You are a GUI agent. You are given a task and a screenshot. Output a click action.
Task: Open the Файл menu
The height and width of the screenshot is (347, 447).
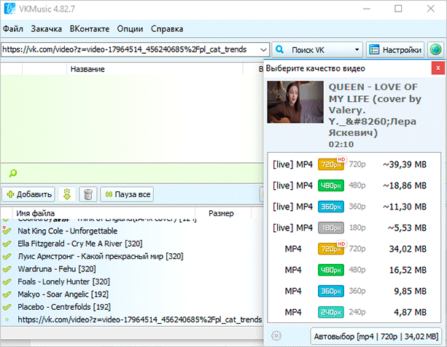(13, 28)
